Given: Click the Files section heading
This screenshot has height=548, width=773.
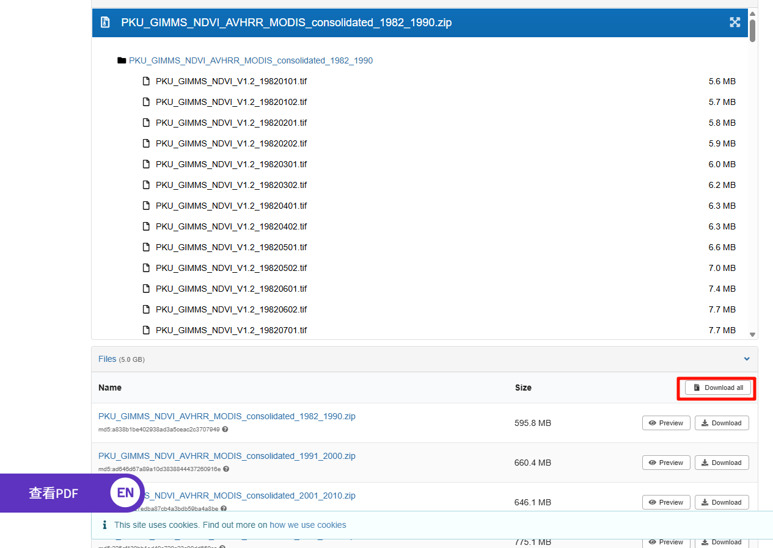Looking at the screenshot, I should [107, 359].
